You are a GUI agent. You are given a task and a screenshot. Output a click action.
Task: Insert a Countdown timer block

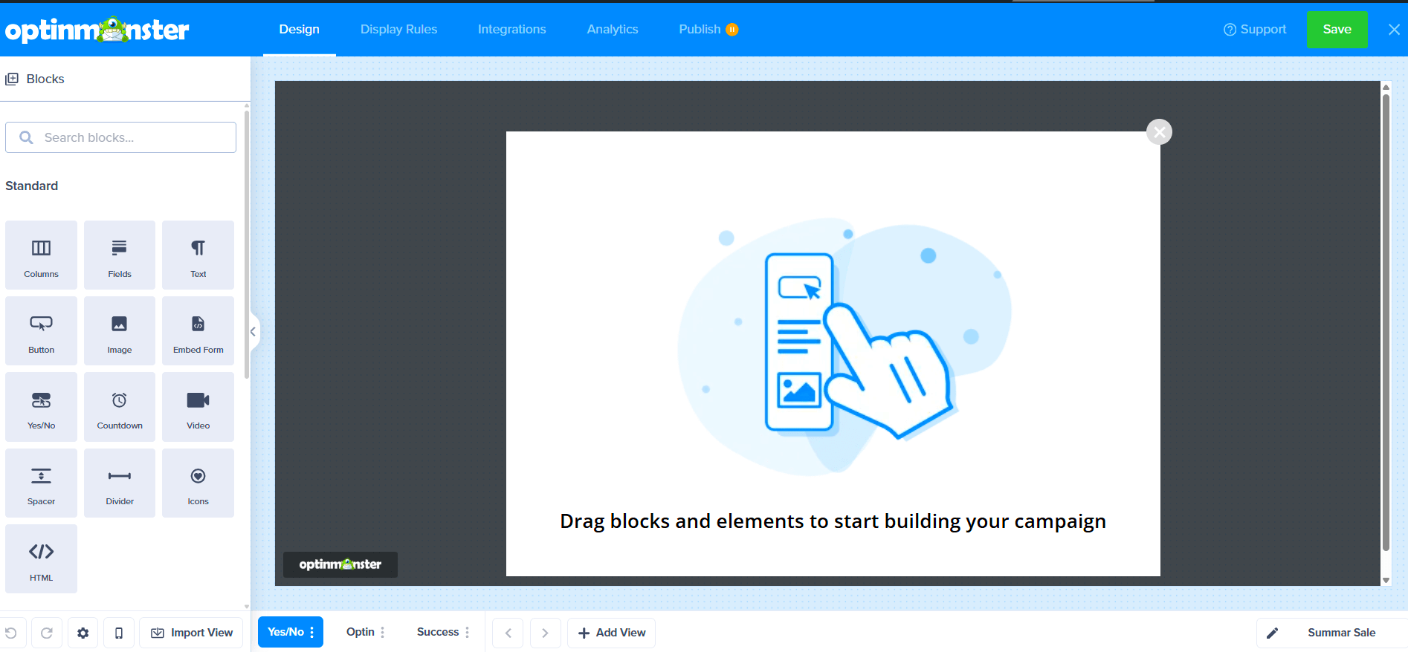pos(120,407)
